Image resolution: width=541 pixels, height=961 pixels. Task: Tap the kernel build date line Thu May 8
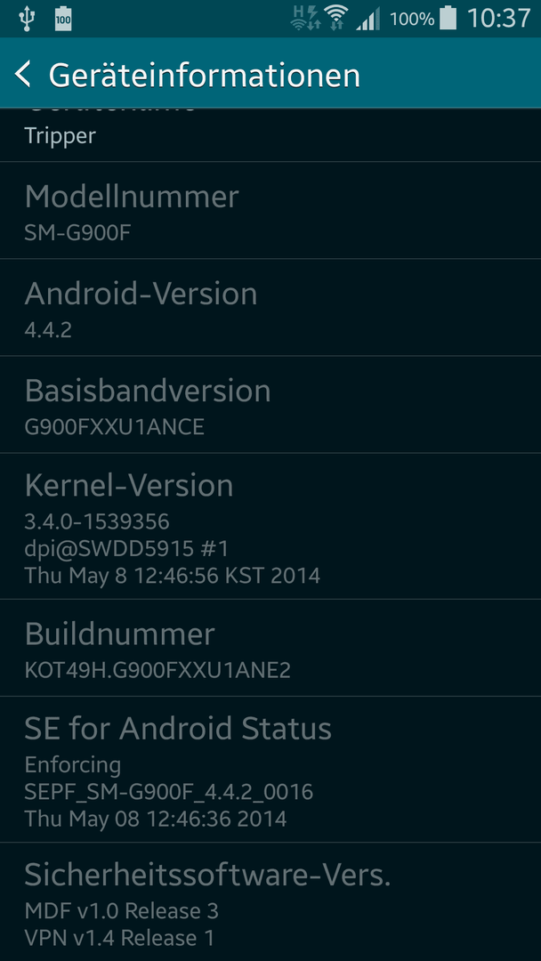(172, 576)
